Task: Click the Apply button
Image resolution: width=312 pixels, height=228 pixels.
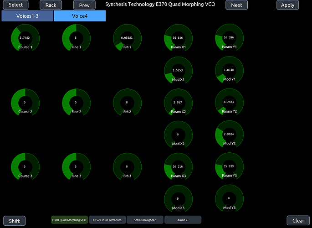Action: coord(287,5)
